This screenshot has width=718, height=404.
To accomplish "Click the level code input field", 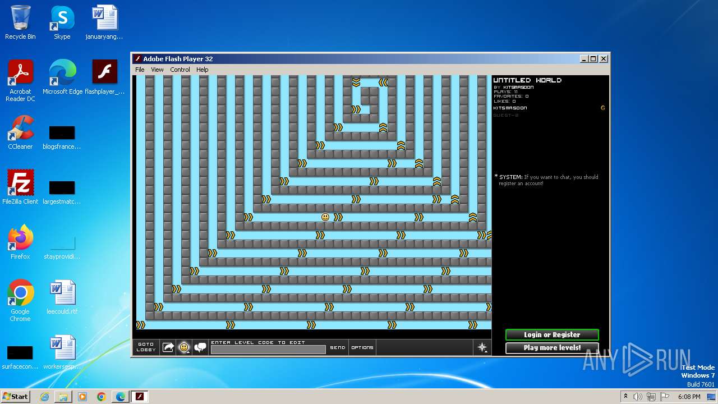I will pos(268,350).
